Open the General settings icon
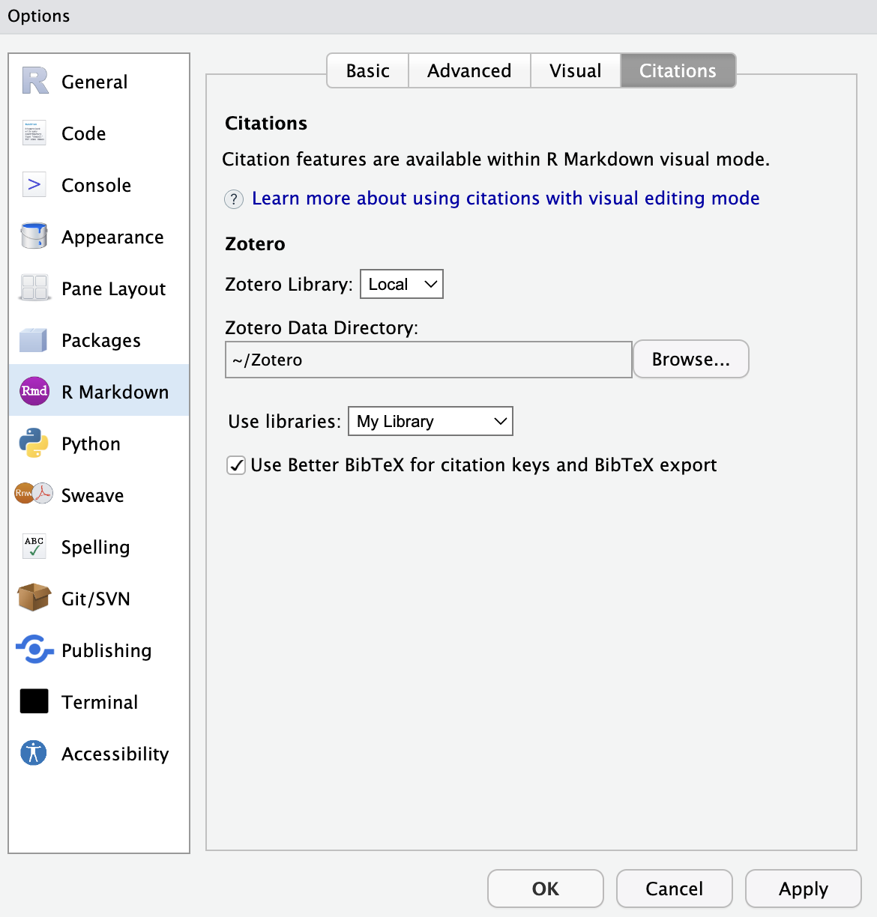Viewport: 877px width, 917px height. tap(33, 81)
